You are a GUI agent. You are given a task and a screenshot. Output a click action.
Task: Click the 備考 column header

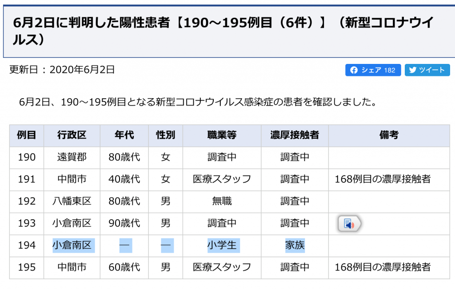pos(389,135)
